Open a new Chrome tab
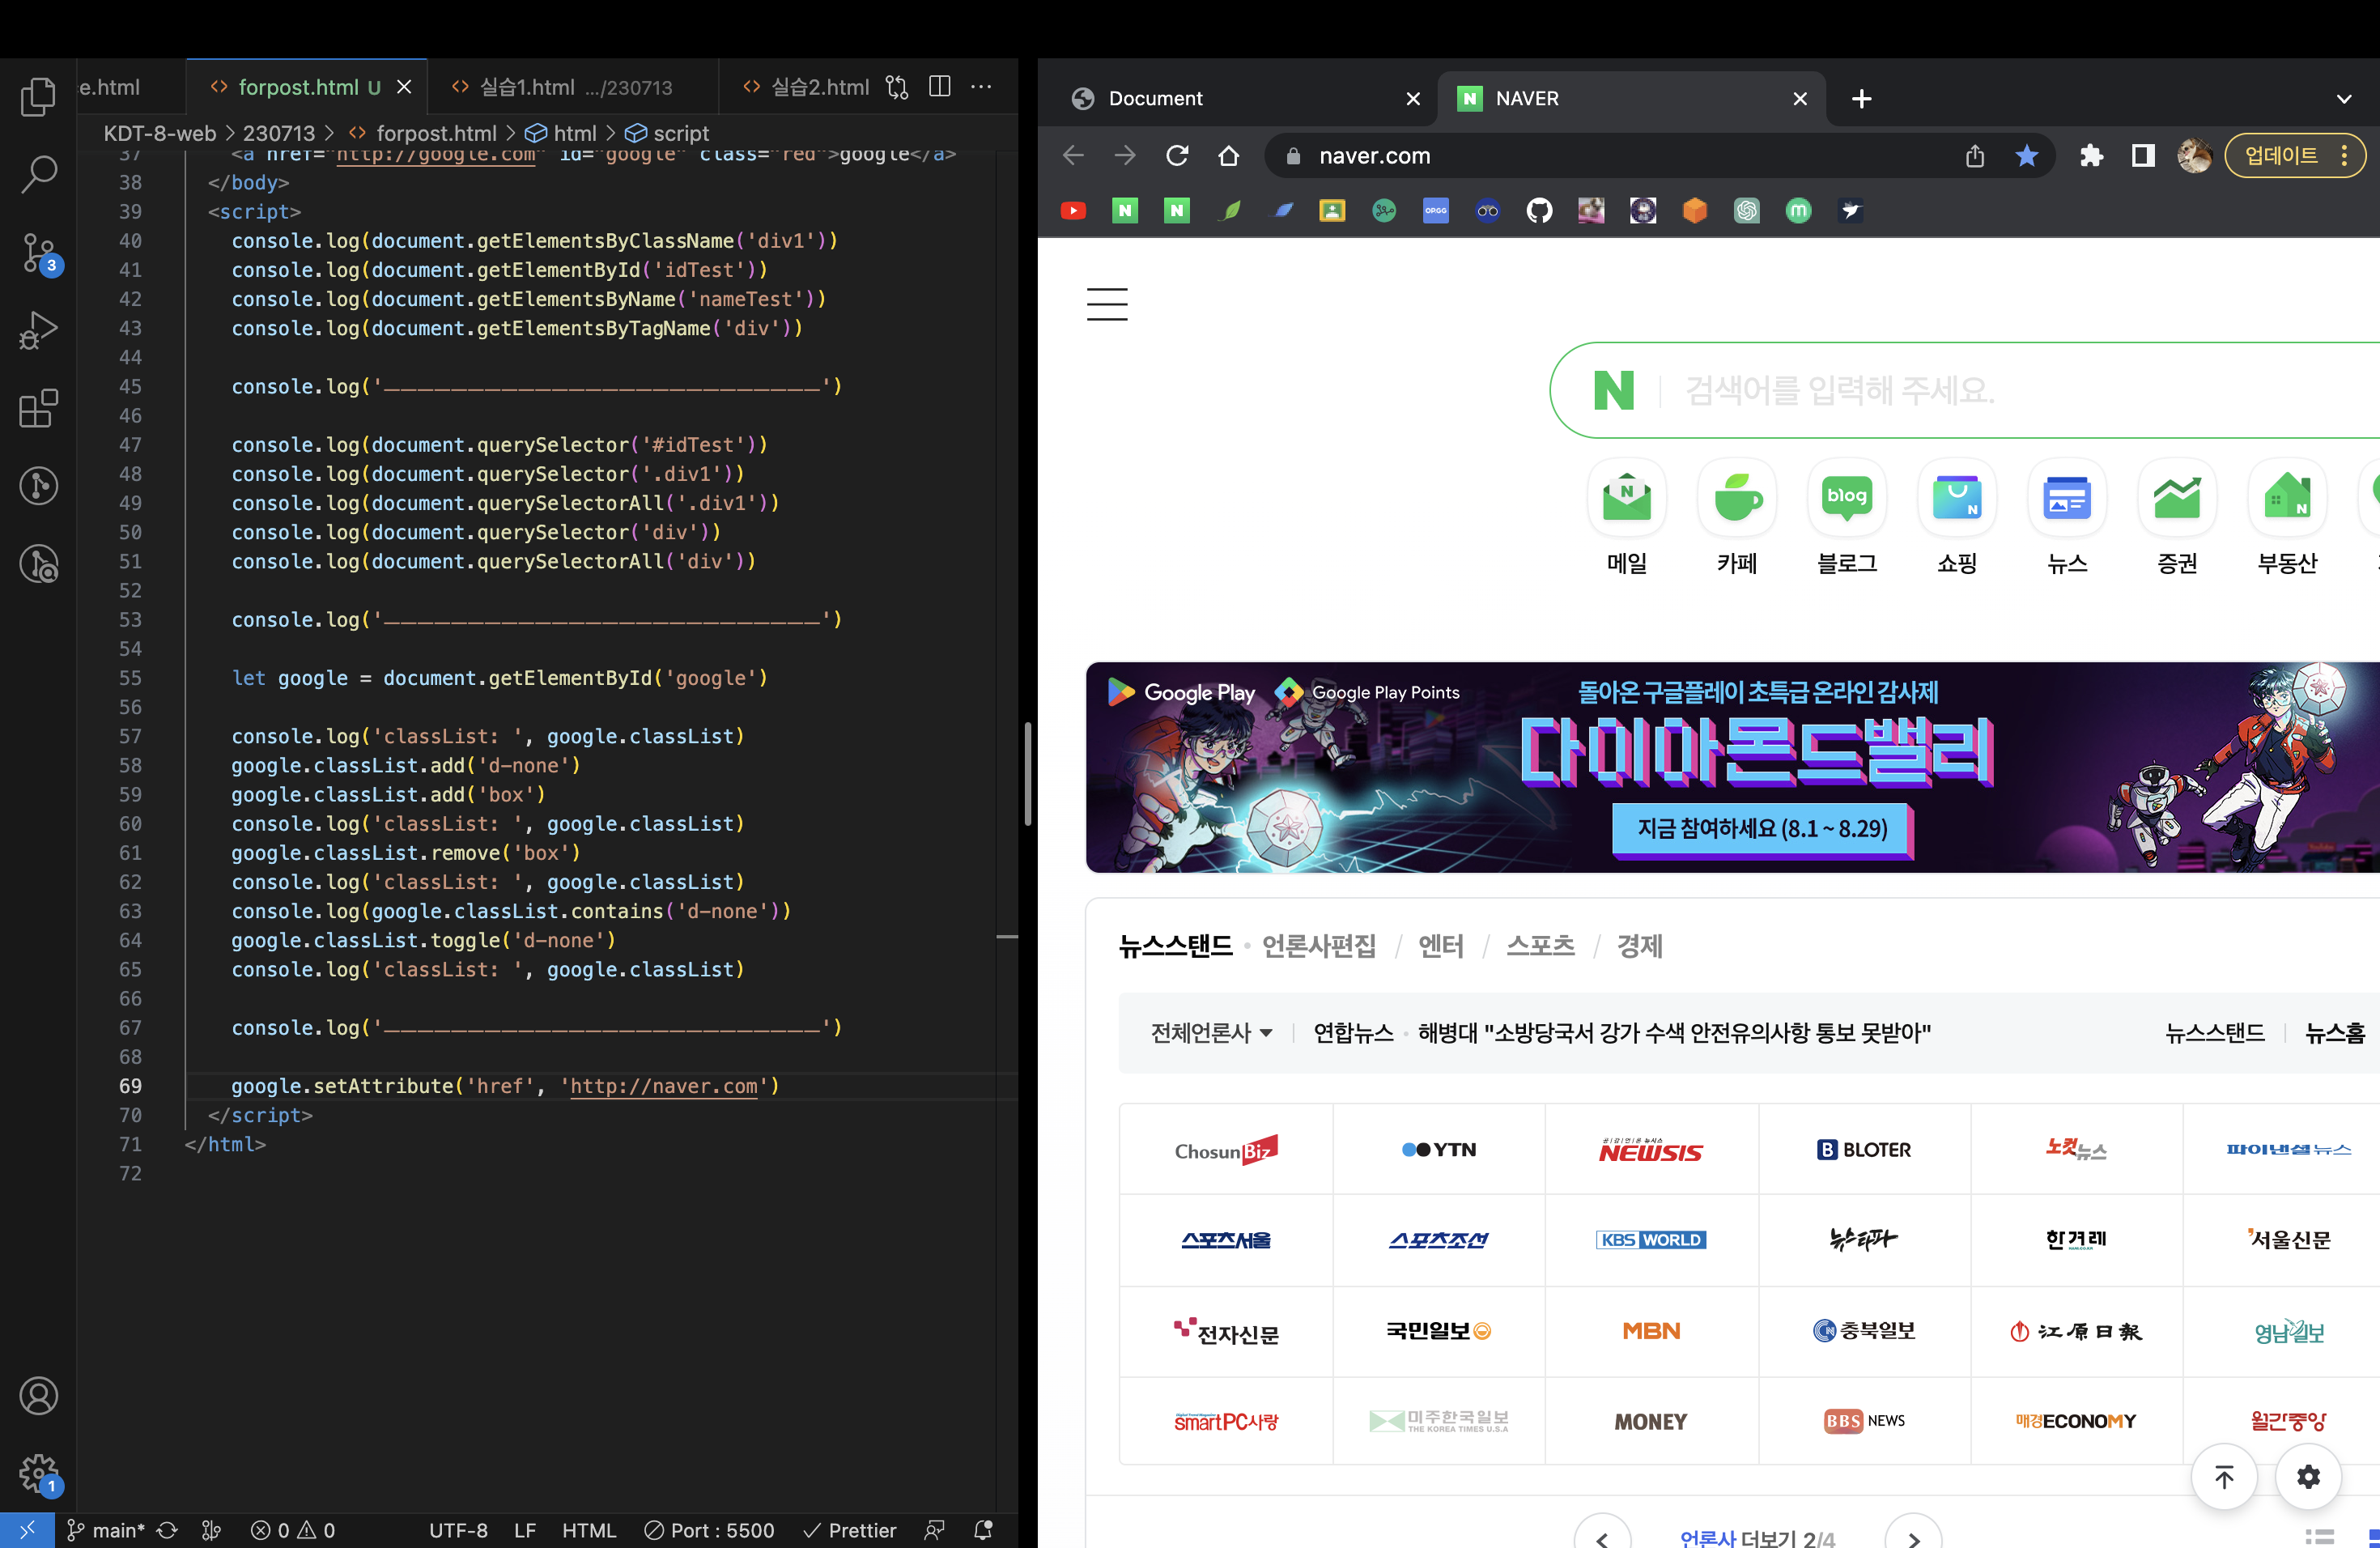The image size is (2380, 1548). tap(1862, 98)
